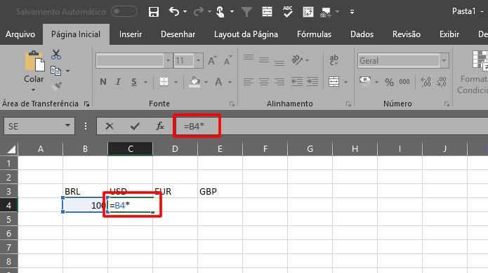Toggle italic I formatting
This screenshot has width=488, height=273.
[118, 82]
